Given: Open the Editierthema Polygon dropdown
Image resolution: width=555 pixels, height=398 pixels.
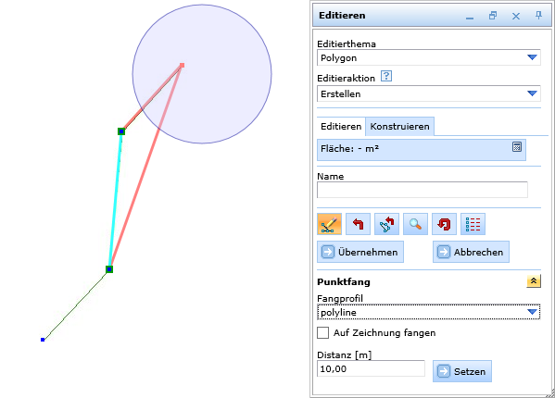Looking at the screenshot, I should (x=429, y=57).
